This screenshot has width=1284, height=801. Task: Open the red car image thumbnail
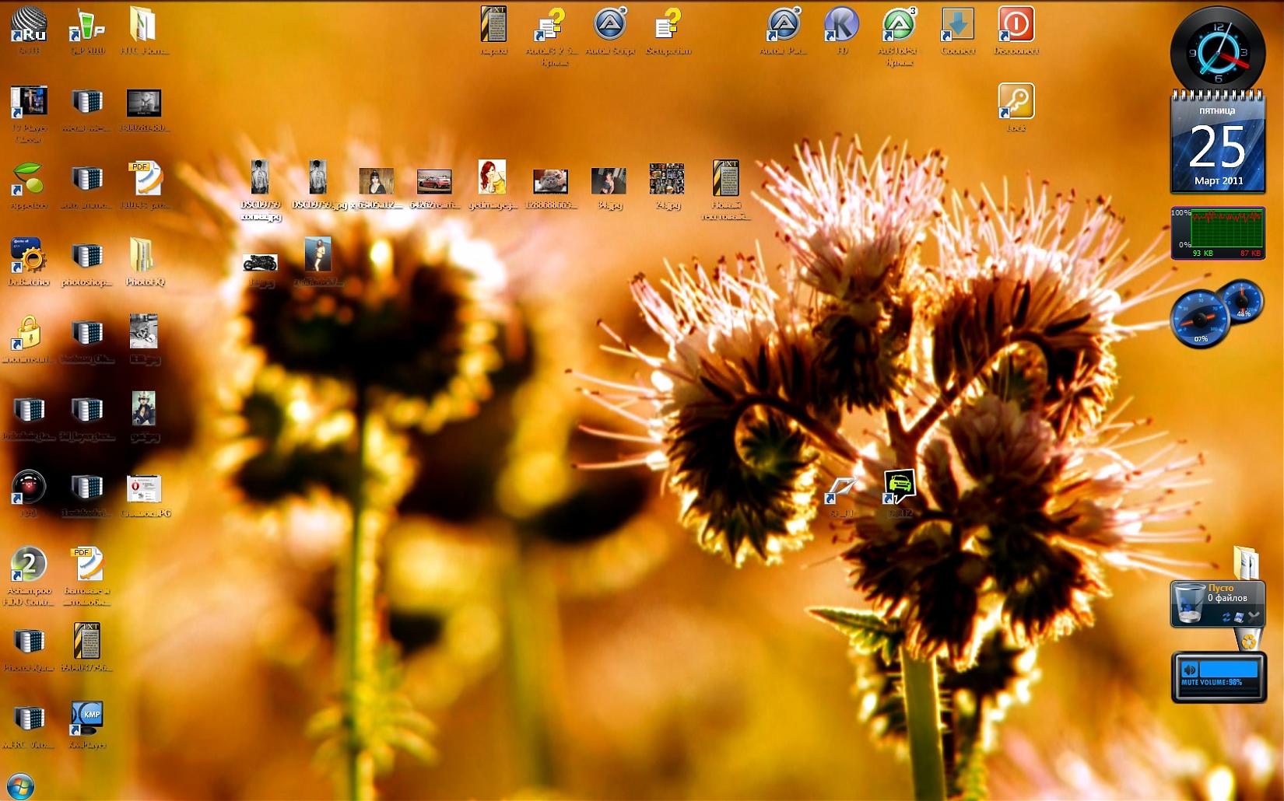tap(434, 180)
